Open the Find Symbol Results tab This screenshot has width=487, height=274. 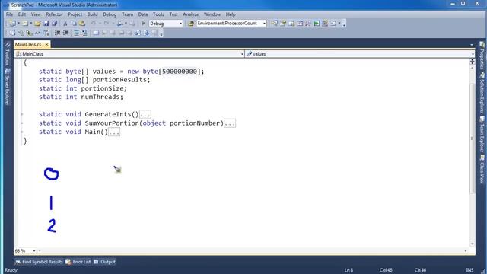(39, 262)
